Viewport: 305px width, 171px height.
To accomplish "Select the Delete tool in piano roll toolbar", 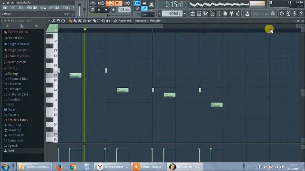I will (84, 21).
